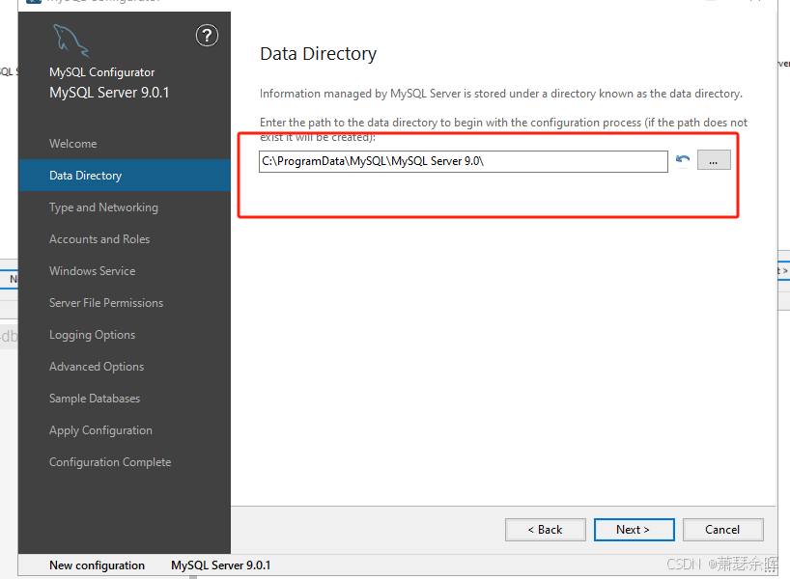Image resolution: width=790 pixels, height=579 pixels.
Task: Click the data directory path field
Action: click(x=463, y=161)
